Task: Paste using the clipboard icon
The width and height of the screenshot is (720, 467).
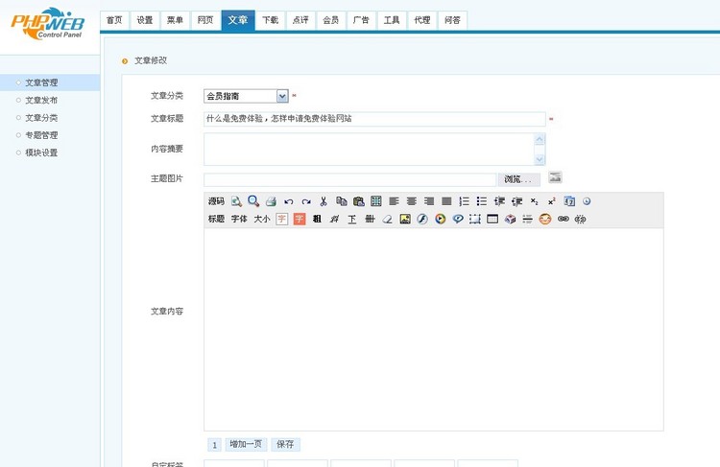Action: coord(359,201)
